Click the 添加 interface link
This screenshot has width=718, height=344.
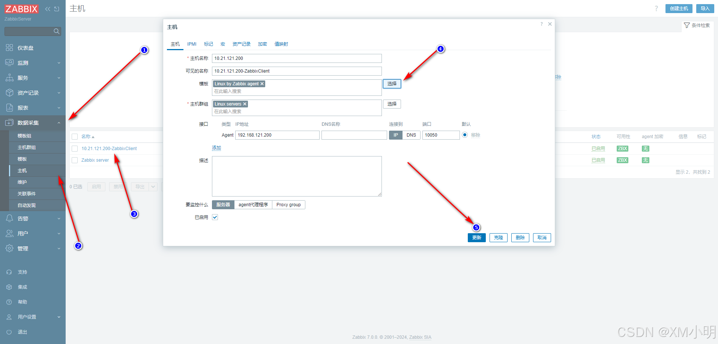click(216, 148)
